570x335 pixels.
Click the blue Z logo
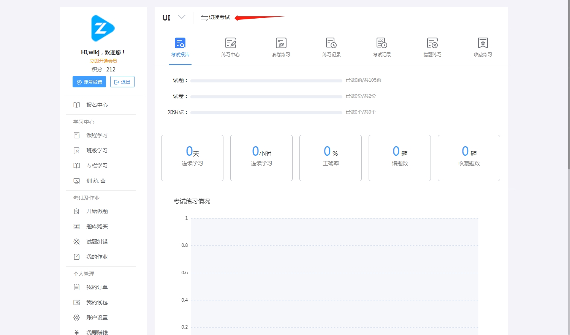(103, 28)
